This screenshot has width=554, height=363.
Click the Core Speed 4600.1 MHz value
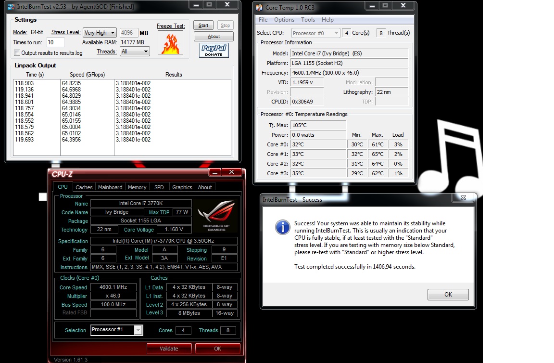[113, 287]
